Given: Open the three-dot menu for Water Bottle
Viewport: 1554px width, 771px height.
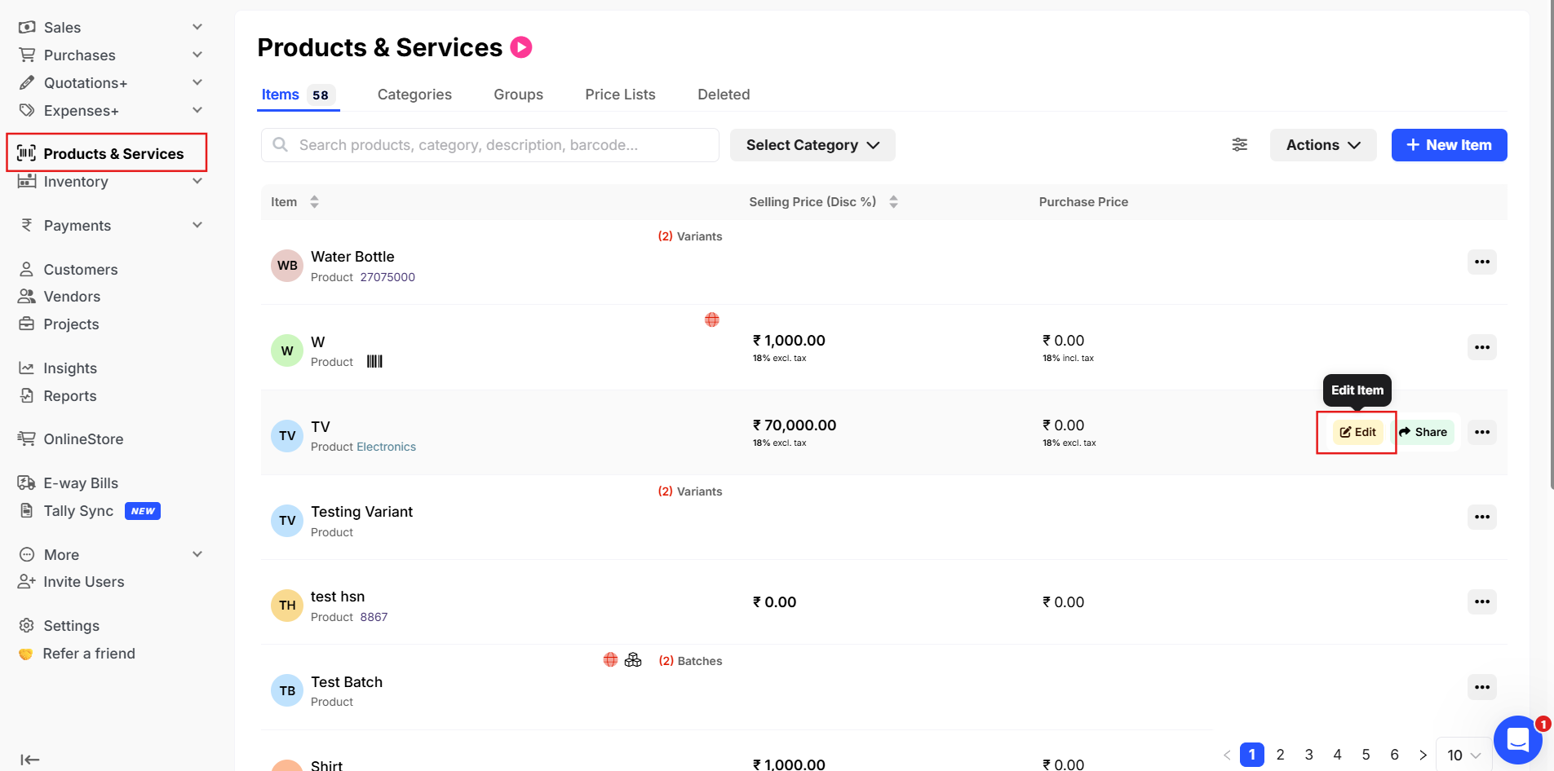Looking at the screenshot, I should (x=1481, y=262).
